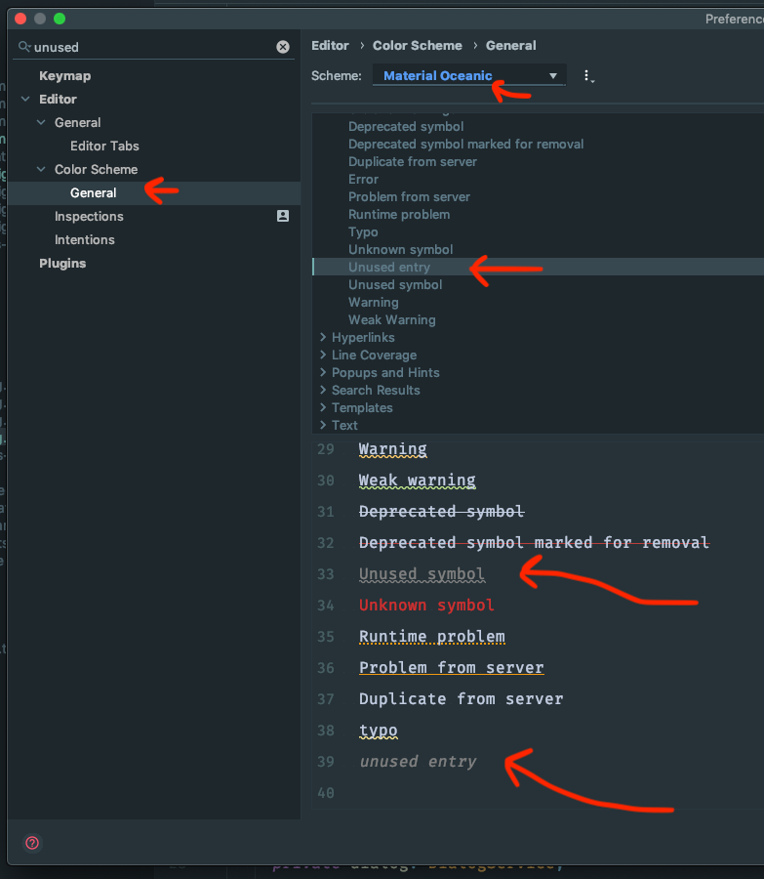
Task: Click 'Duplicate from server' preview line 37
Action: coord(461,699)
